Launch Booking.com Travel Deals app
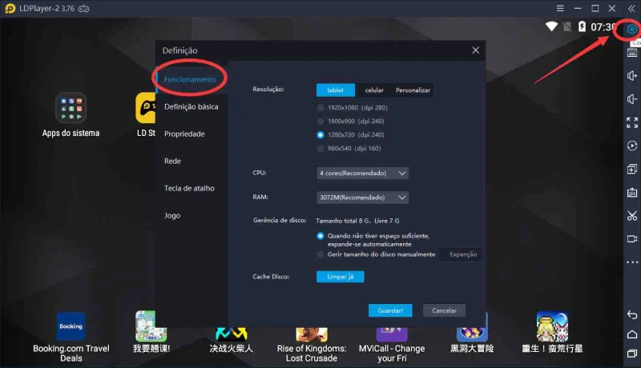641x368 pixels. pyautogui.click(x=71, y=326)
